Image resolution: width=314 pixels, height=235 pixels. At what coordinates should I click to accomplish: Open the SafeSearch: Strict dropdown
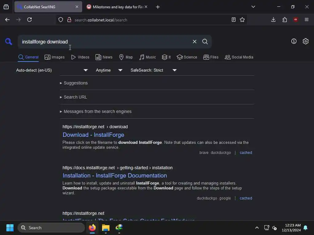(154, 70)
